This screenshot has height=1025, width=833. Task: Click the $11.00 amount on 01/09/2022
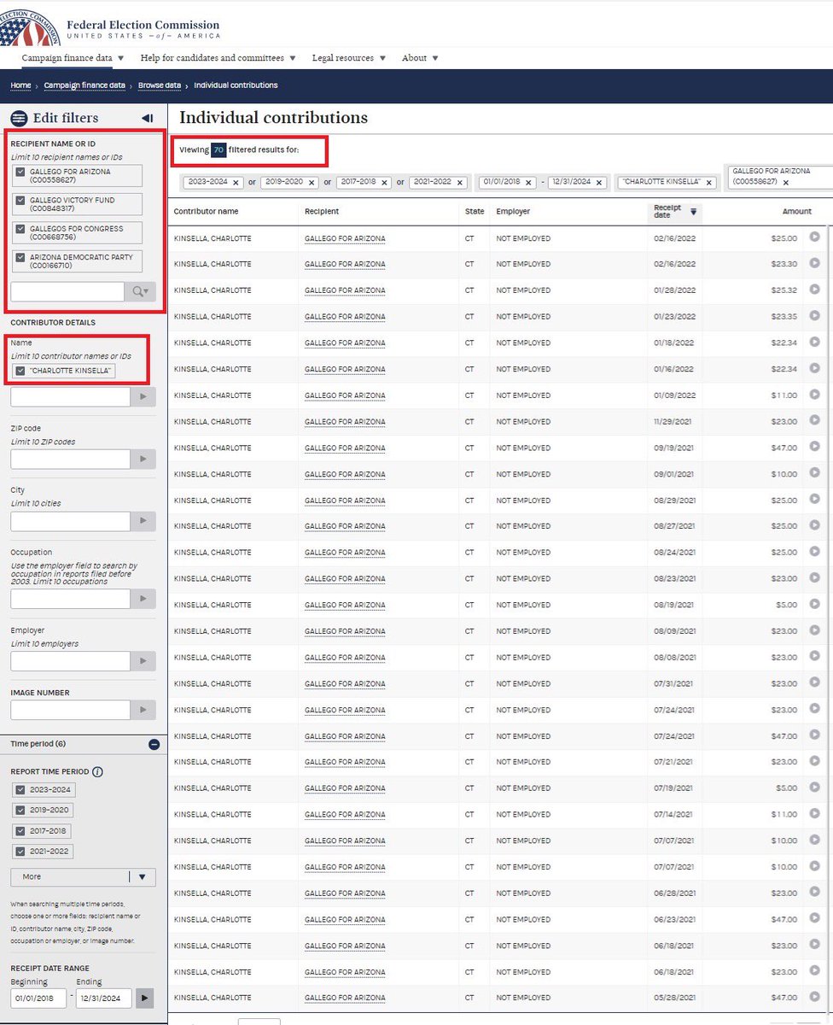783,395
